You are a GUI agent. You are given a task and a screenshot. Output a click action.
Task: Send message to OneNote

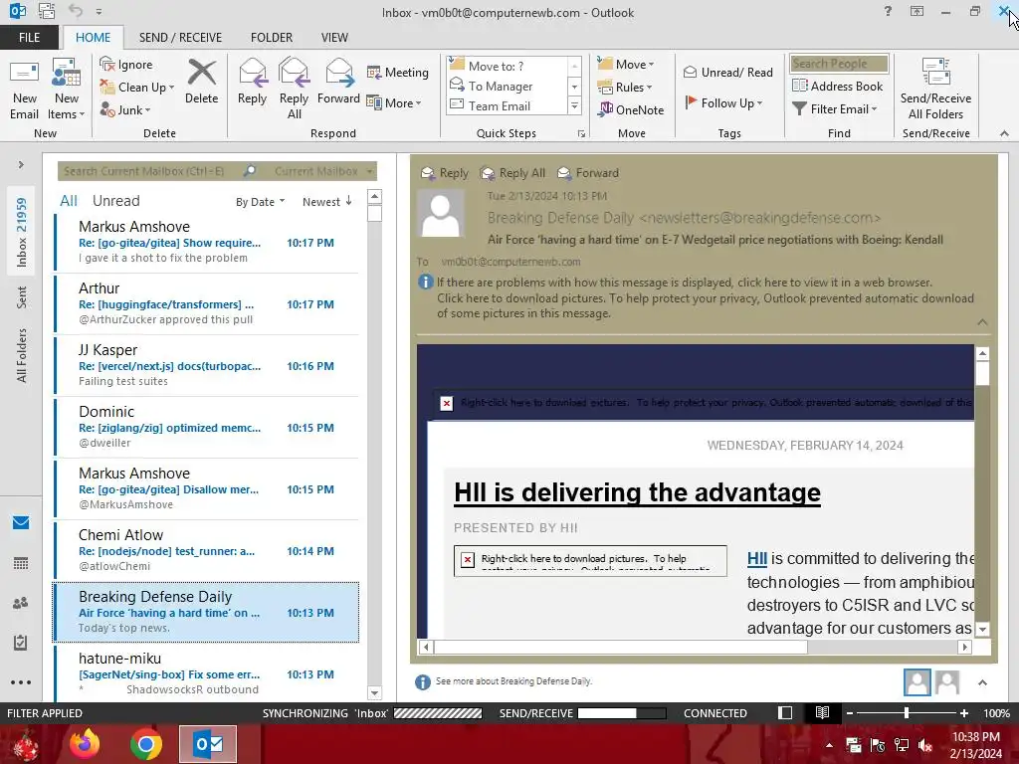631,109
